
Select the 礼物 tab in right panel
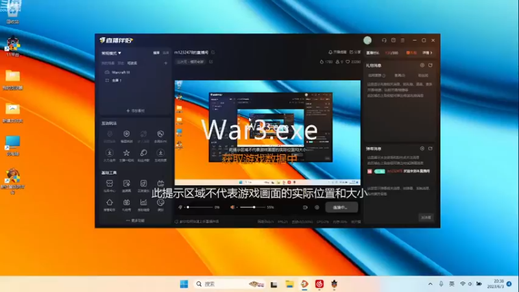[411, 53]
